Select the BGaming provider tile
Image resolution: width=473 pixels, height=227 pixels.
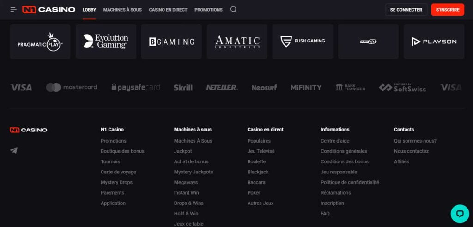click(x=171, y=42)
